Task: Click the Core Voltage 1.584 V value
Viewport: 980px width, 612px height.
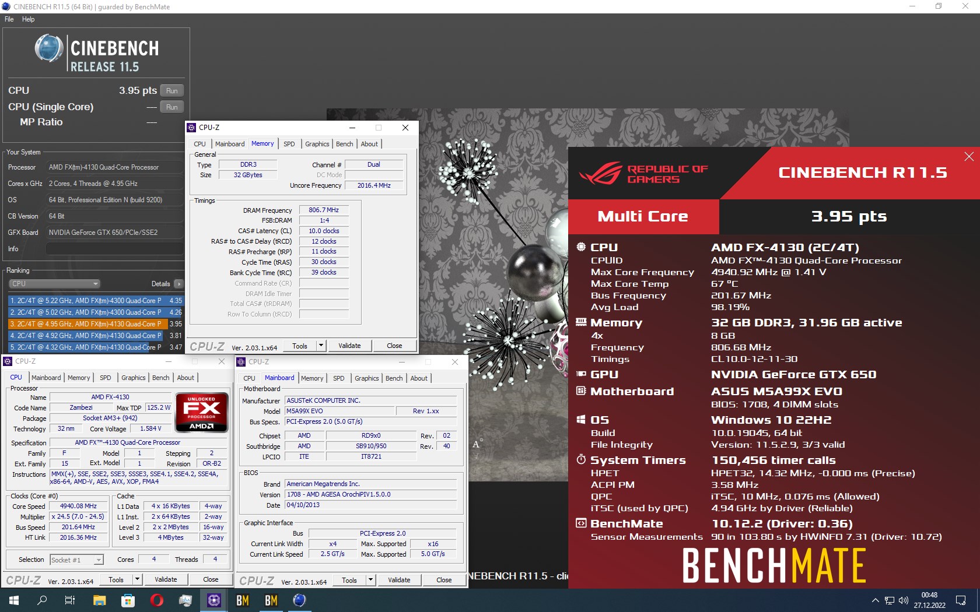Action: (150, 428)
